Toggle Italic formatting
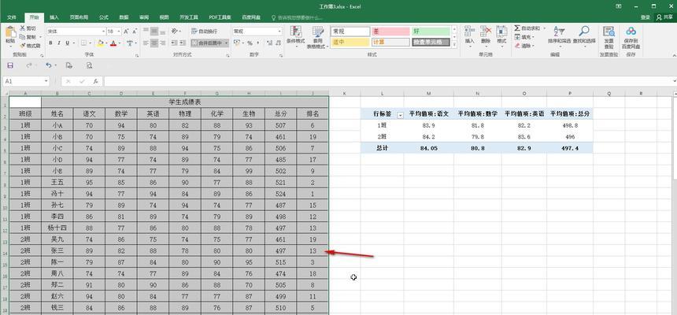Image resolution: width=677 pixels, height=315 pixels. (59, 43)
